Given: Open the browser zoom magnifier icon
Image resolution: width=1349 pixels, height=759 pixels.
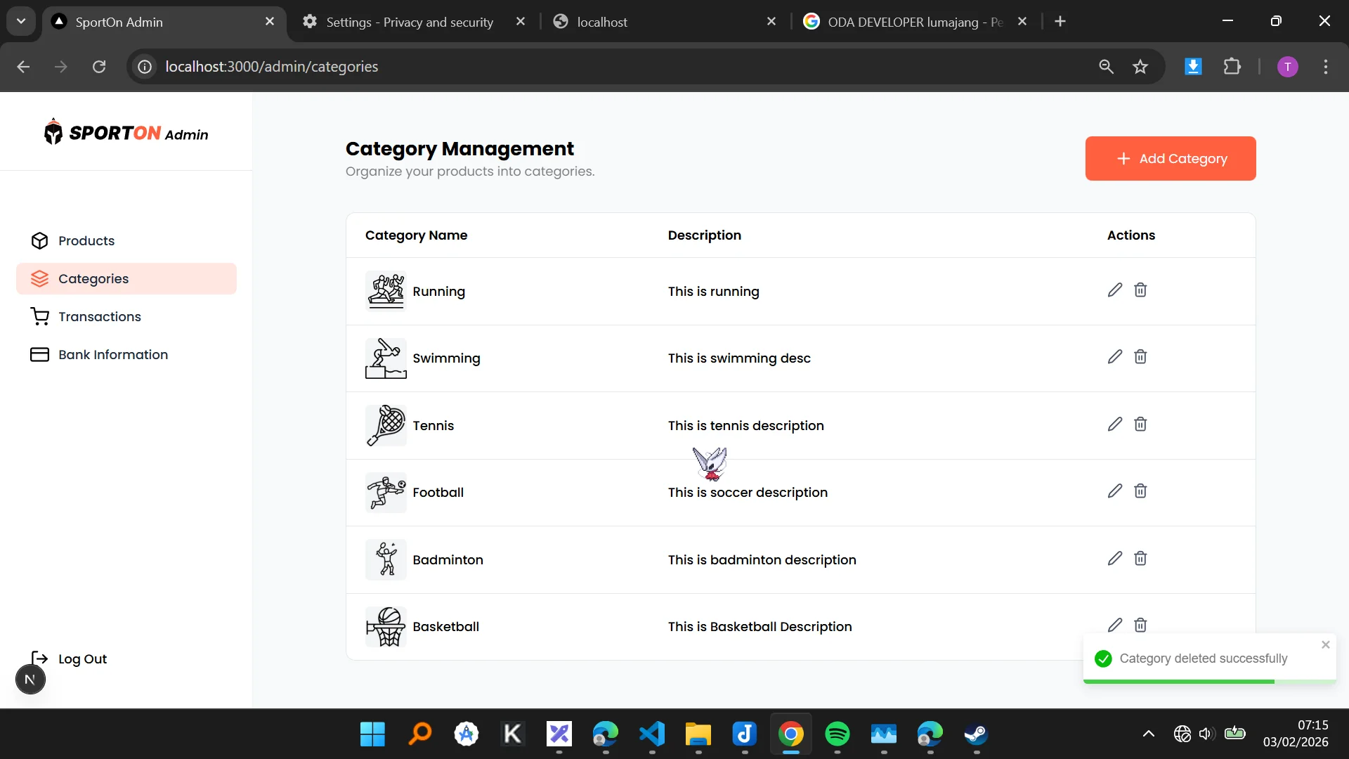Looking at the screenshot, I should click(x=1106, y=67).
